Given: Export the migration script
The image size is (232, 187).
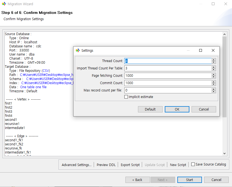Looking at the screenshot, I should pos(130,164).
